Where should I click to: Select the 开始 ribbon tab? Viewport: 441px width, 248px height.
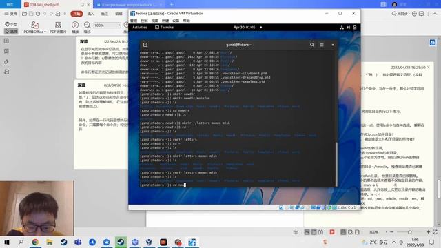(76, 14)
